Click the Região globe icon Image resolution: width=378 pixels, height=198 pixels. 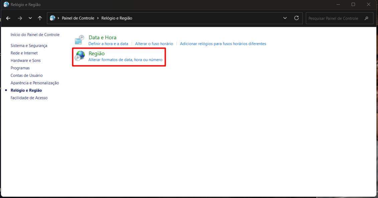pos(80,56)
